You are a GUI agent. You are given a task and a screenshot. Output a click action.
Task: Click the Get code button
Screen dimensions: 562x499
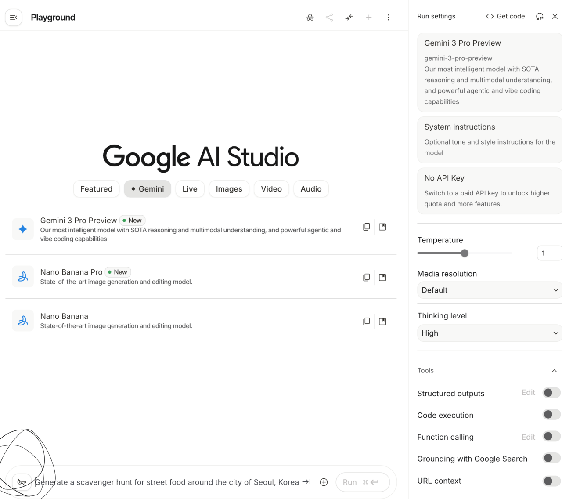[x=505, y=16]
